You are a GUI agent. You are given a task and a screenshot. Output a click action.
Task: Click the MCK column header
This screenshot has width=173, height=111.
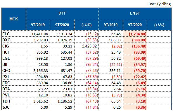point(14,19)
